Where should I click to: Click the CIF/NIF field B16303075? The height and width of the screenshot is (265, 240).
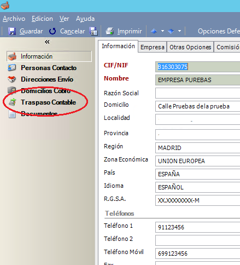tap(198, 67)
